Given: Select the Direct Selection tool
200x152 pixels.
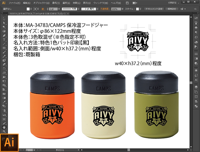Looking at the screenshot, I should click(x=4, y=23).
